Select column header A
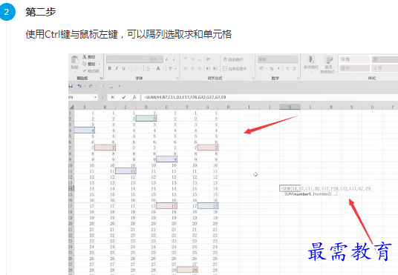The height and width of the screenshot is (275, 398). pos(85,107)
